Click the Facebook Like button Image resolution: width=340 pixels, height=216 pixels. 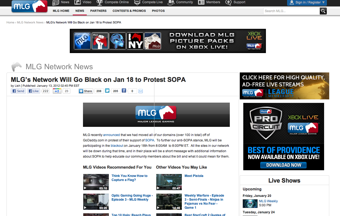tap(34, 91)
